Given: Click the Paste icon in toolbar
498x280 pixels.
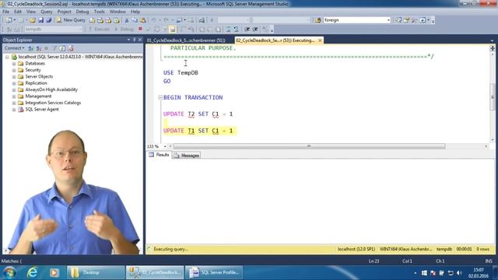Looking at the screenshot, I should (143, 20).
